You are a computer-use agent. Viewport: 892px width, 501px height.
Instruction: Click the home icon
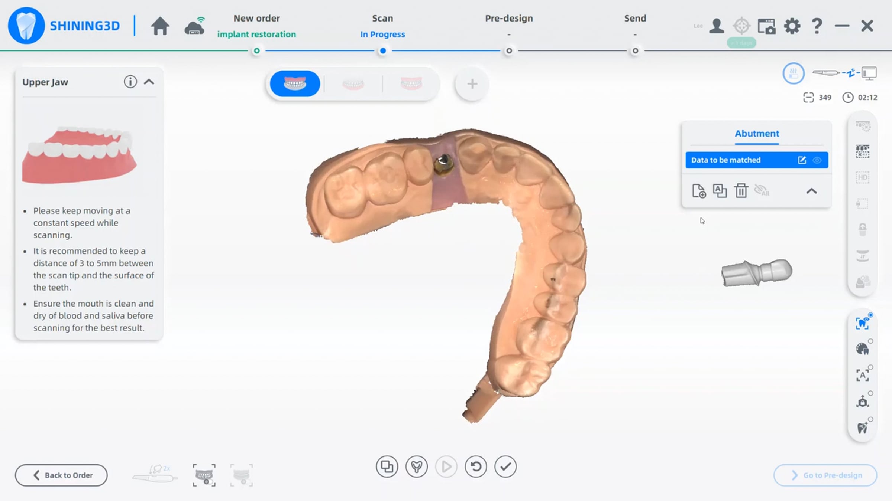tap(160, 26)
